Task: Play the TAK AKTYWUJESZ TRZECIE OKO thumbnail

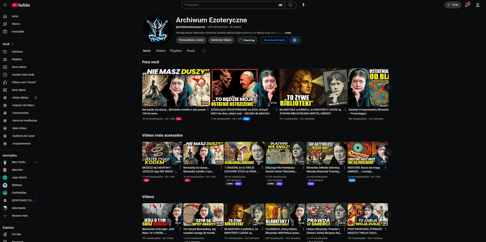Action: [327, 153]
